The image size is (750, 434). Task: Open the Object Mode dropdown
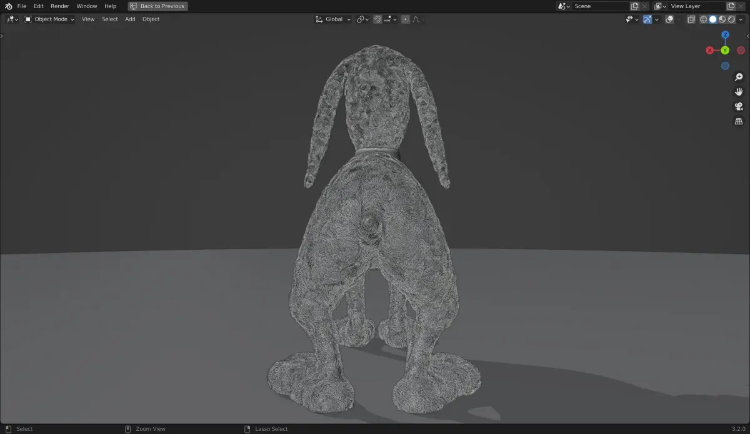(49, 19)
